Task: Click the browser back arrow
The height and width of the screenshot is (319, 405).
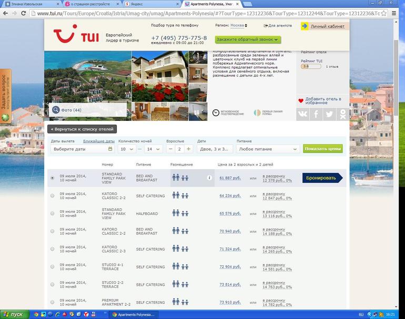Action: pyautogui.click(x=5, y=13)
